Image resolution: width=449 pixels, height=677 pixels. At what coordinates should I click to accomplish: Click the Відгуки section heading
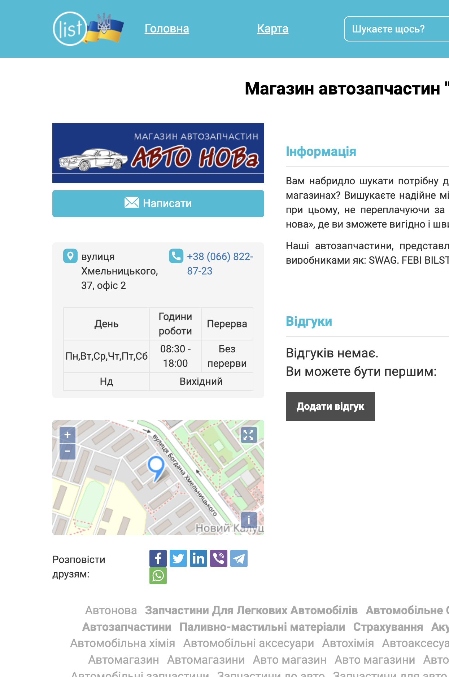(309, 321)
